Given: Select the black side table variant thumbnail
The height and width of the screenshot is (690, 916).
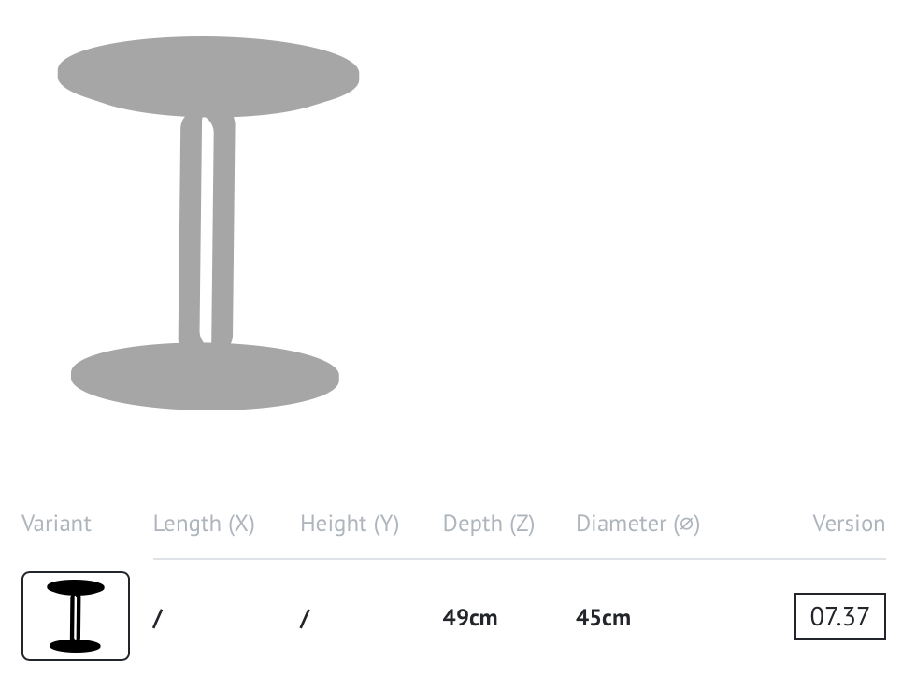Looking at the screenshot, I should pyautogui.click(x=76, y=616).
